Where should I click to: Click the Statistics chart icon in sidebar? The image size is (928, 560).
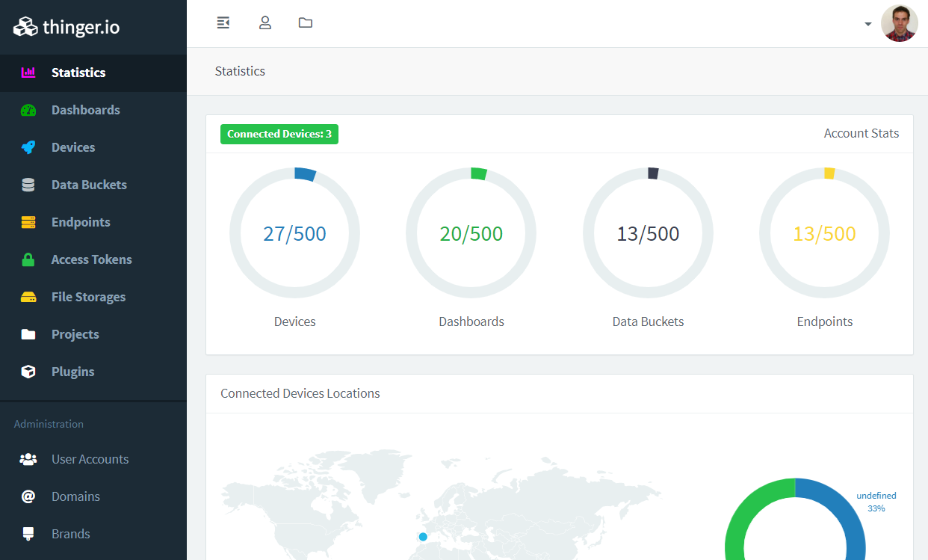coord(28,73)
